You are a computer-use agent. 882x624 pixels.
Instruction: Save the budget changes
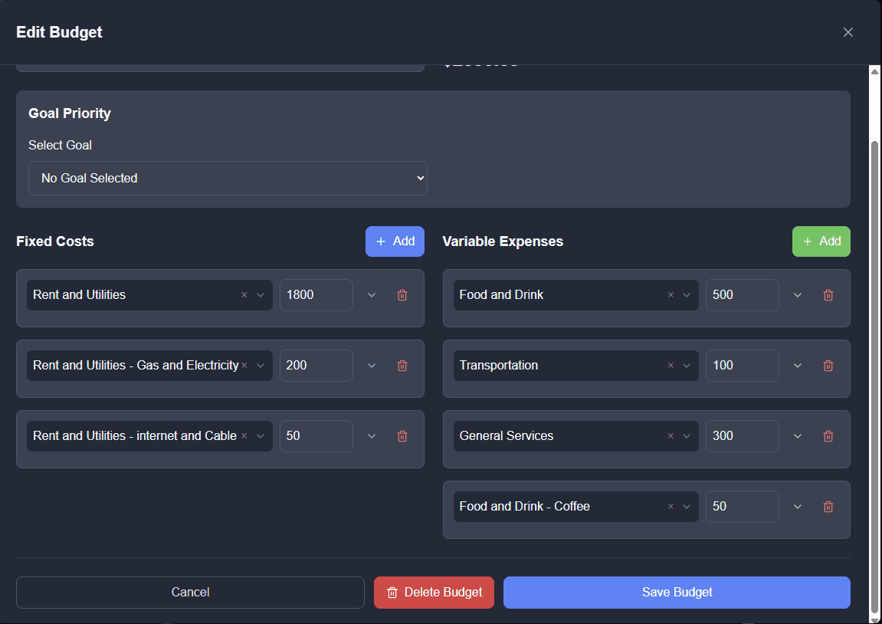676,592
